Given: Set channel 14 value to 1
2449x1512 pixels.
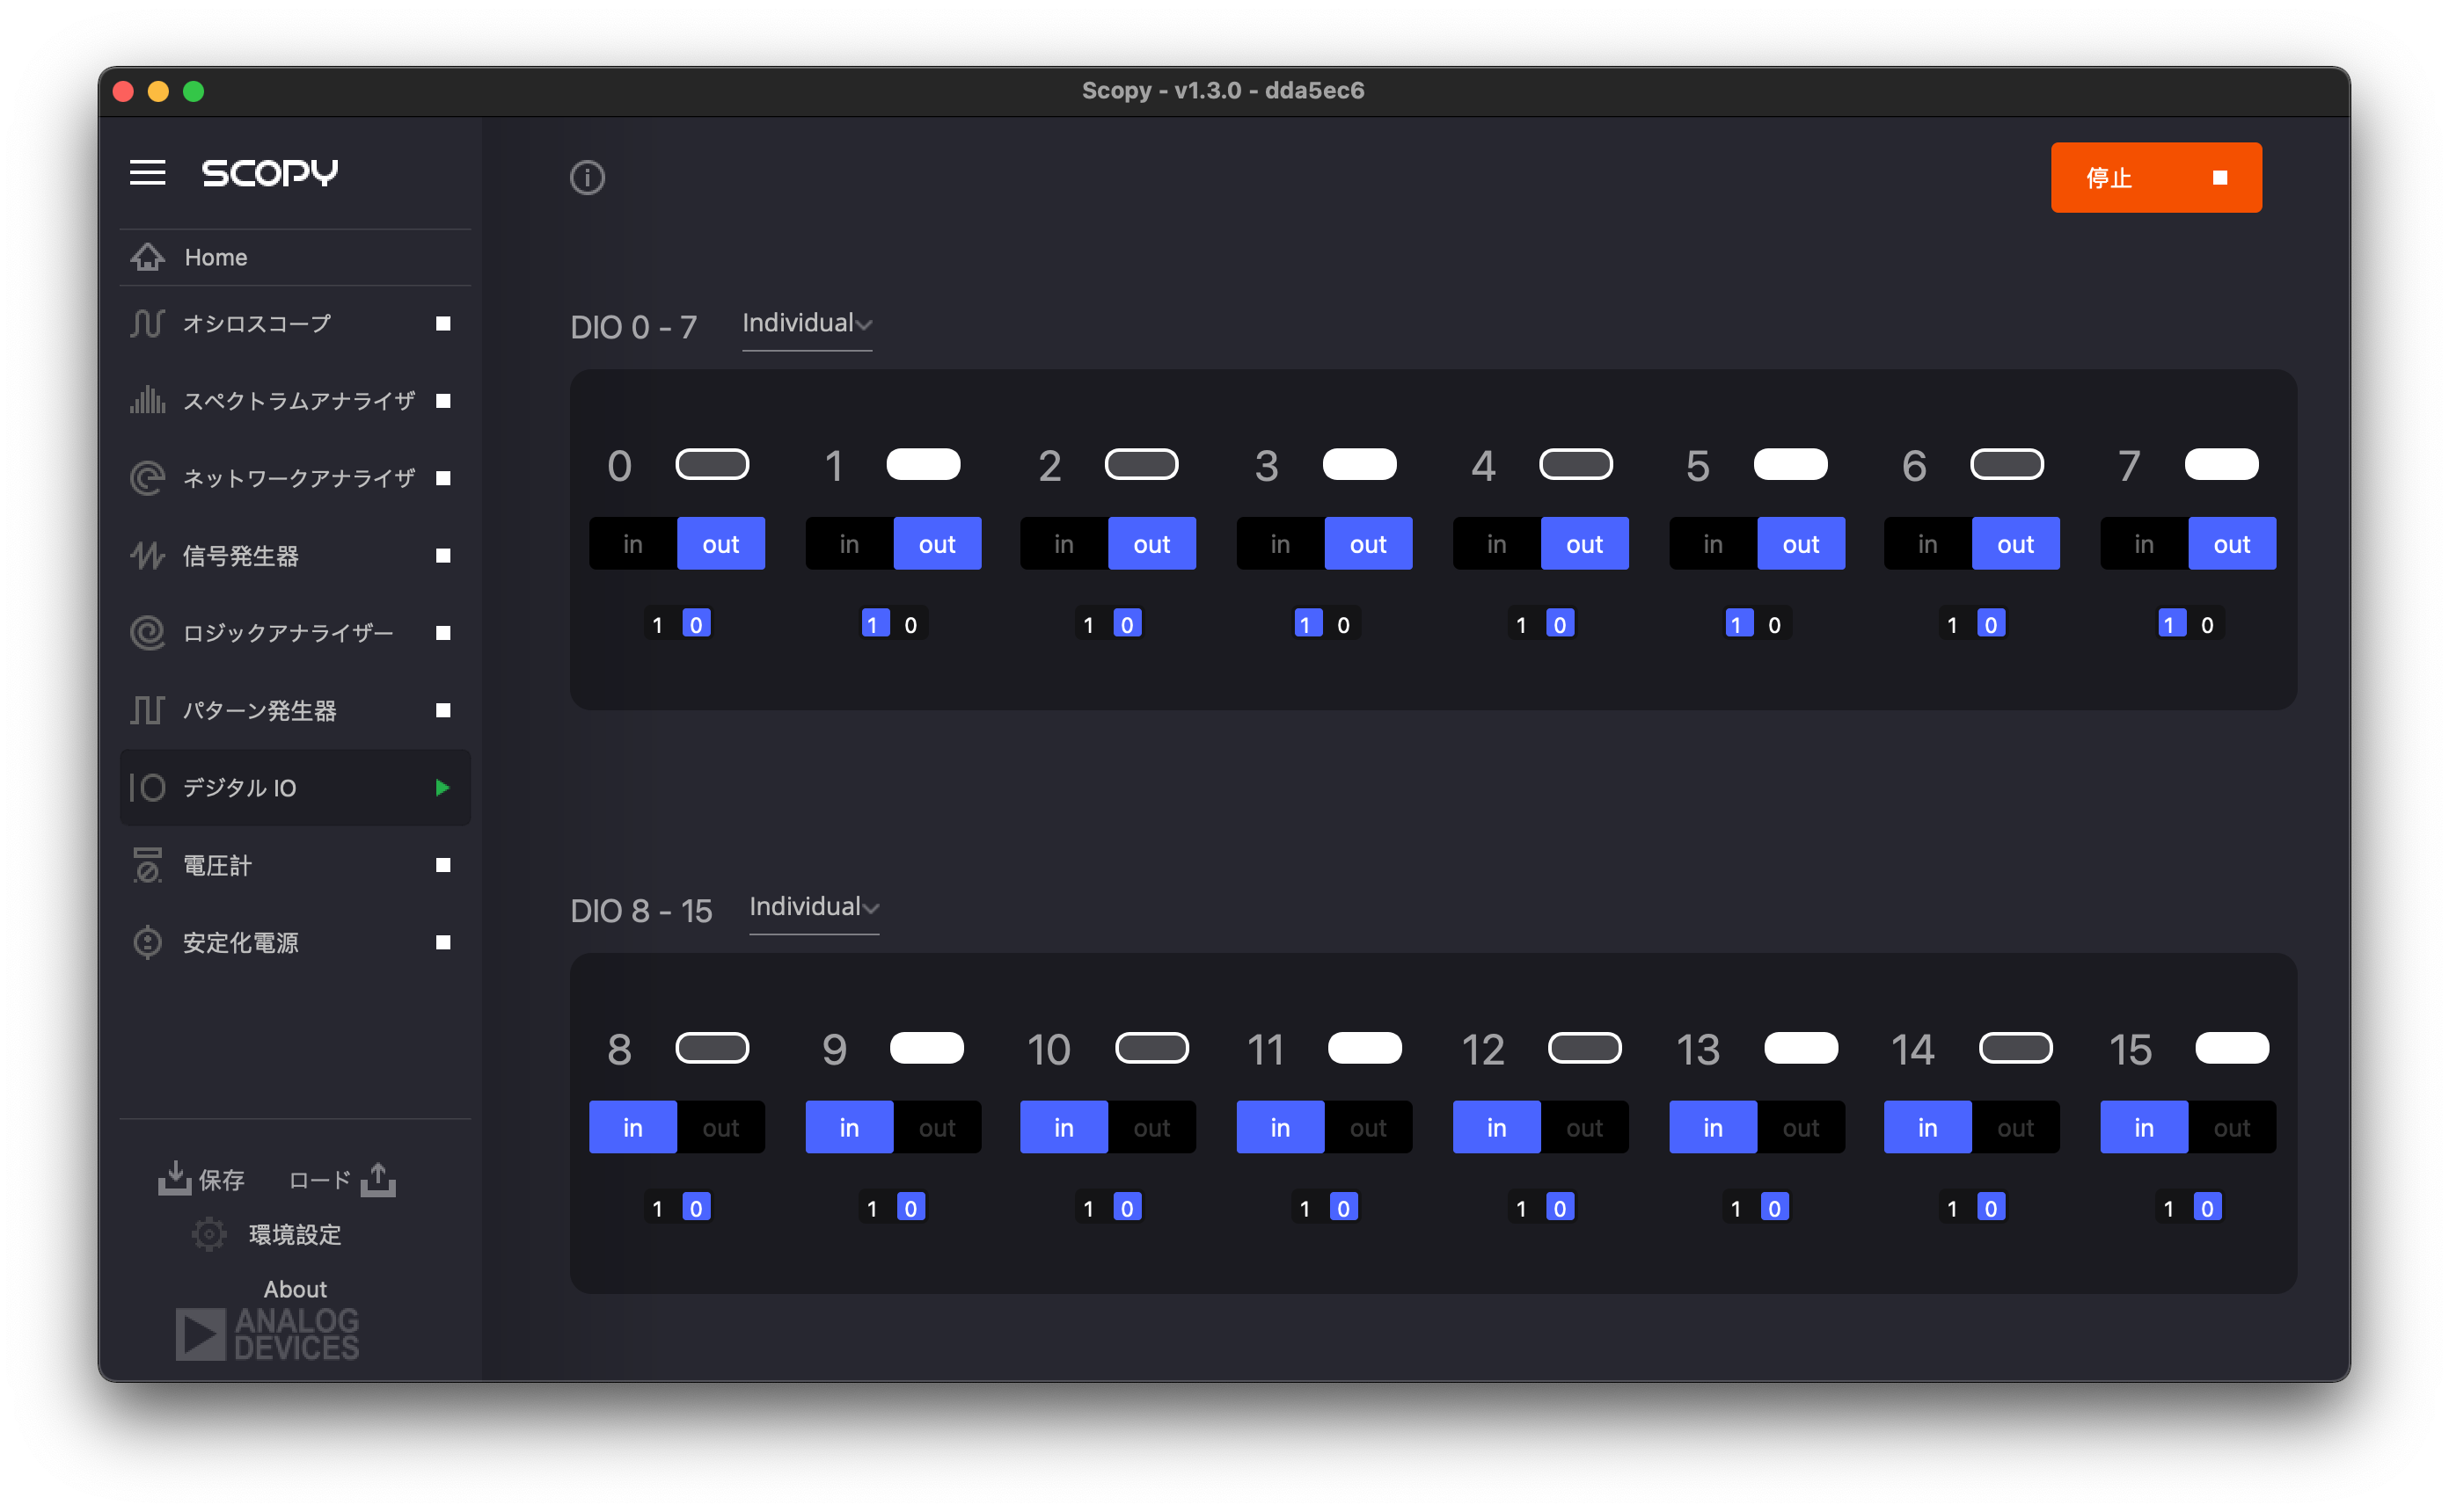Looking at the screenshot, I should pyautogui.click(x=1952, y=1208).
